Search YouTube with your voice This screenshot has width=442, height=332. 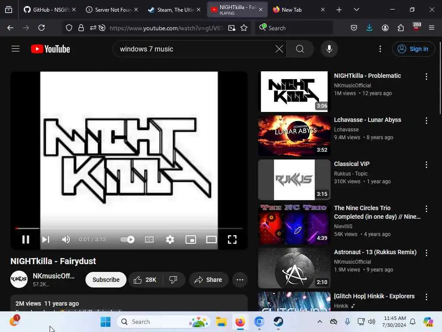[x=329, y=49]
